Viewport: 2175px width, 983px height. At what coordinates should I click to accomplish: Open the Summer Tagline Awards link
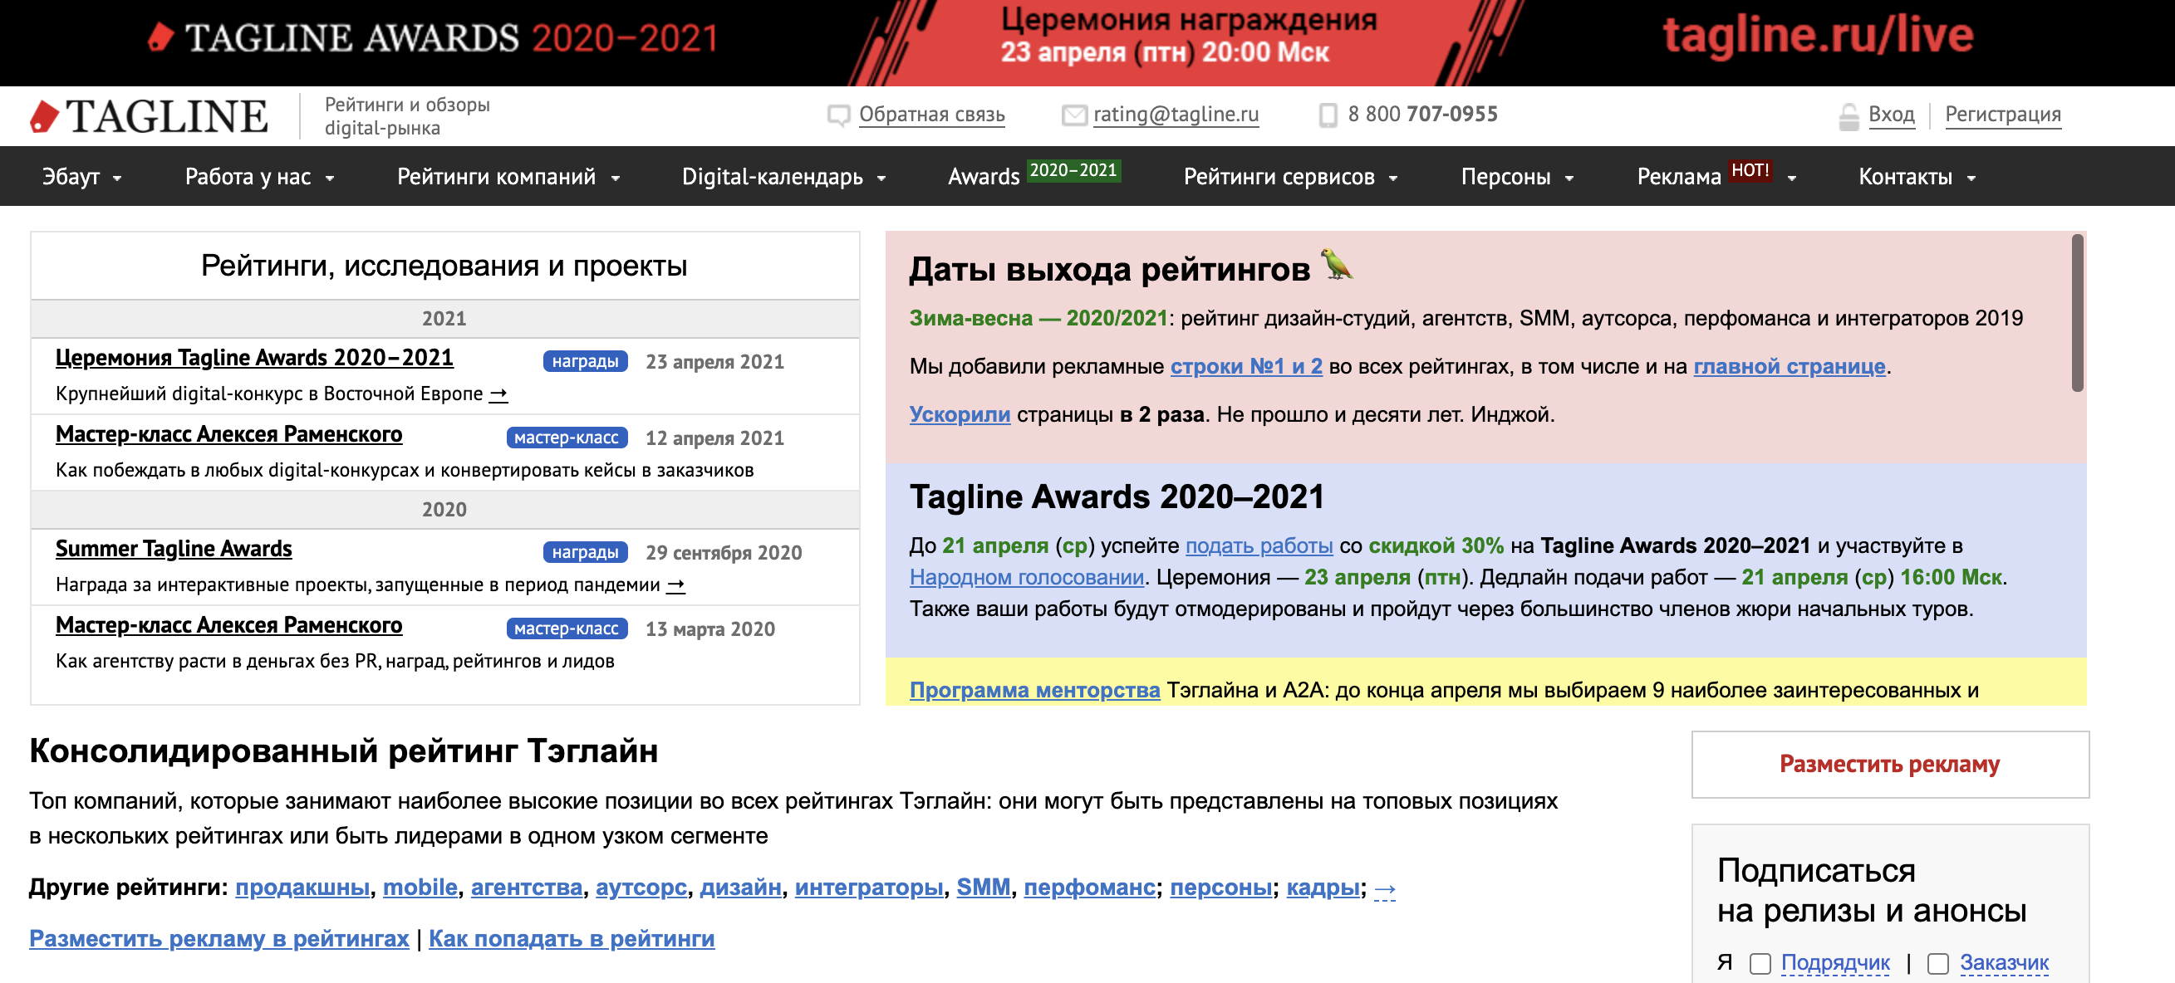[x=174, y=550]
